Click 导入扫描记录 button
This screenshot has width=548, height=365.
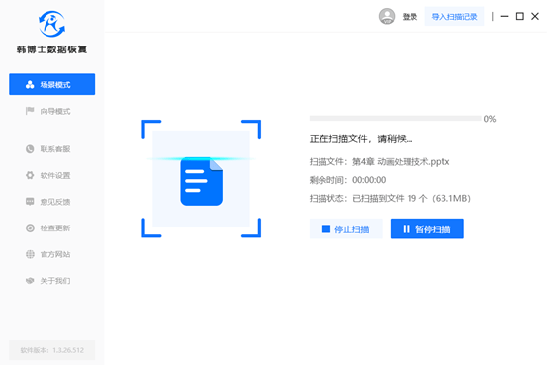tap(454, 17)
